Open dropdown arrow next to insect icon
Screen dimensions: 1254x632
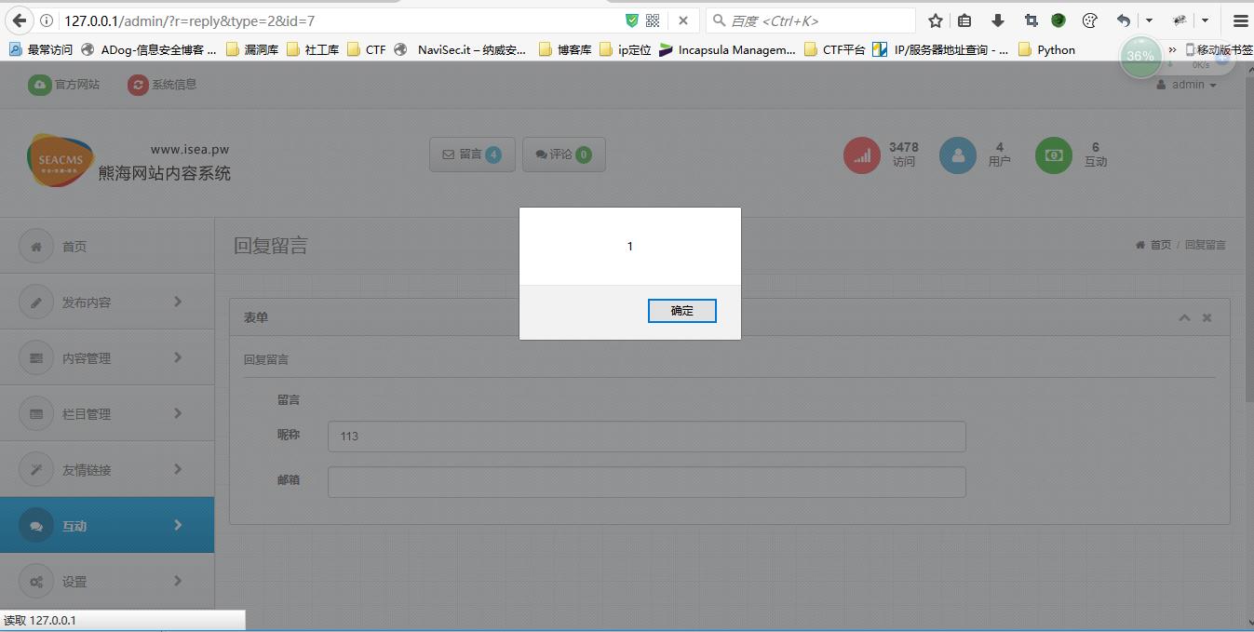1205,20
